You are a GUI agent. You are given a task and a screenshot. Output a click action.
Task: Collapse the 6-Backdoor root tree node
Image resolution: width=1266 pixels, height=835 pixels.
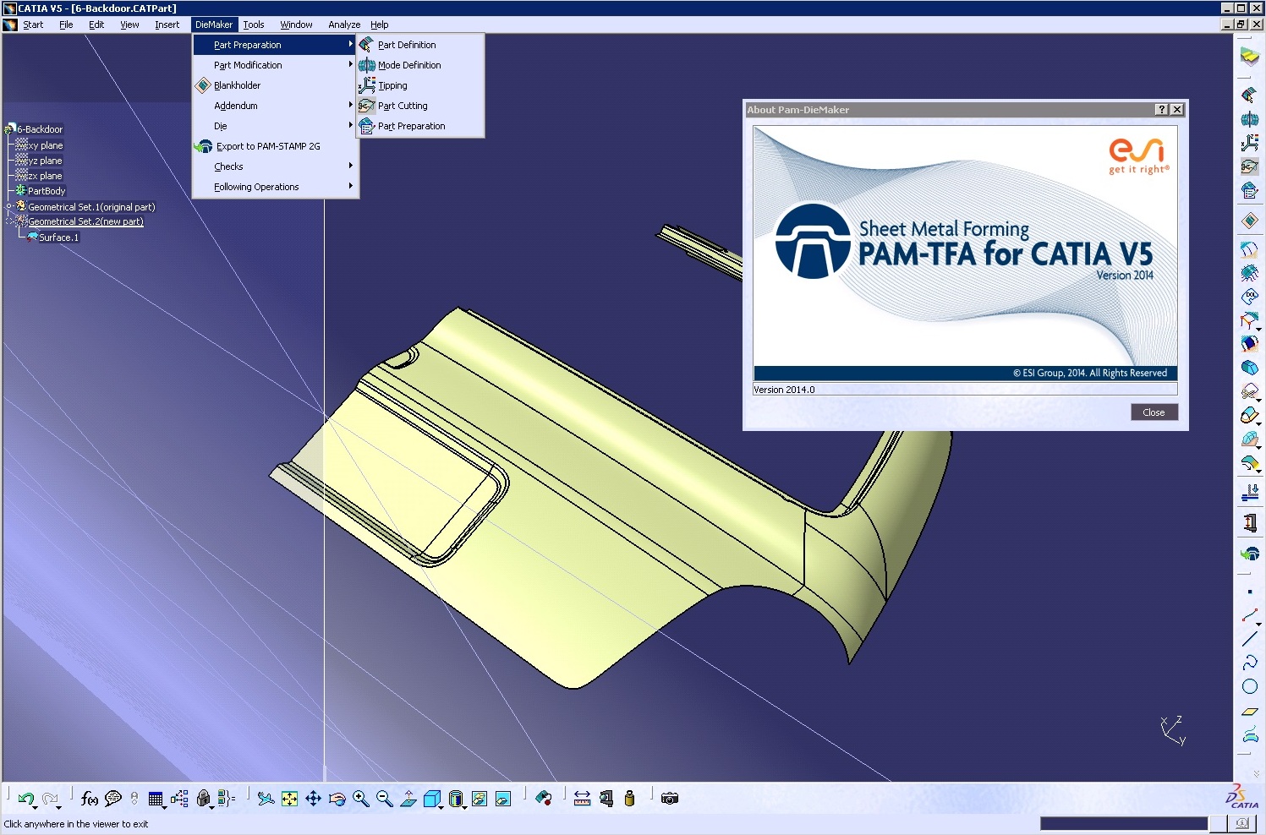click(x=8, y=129)
